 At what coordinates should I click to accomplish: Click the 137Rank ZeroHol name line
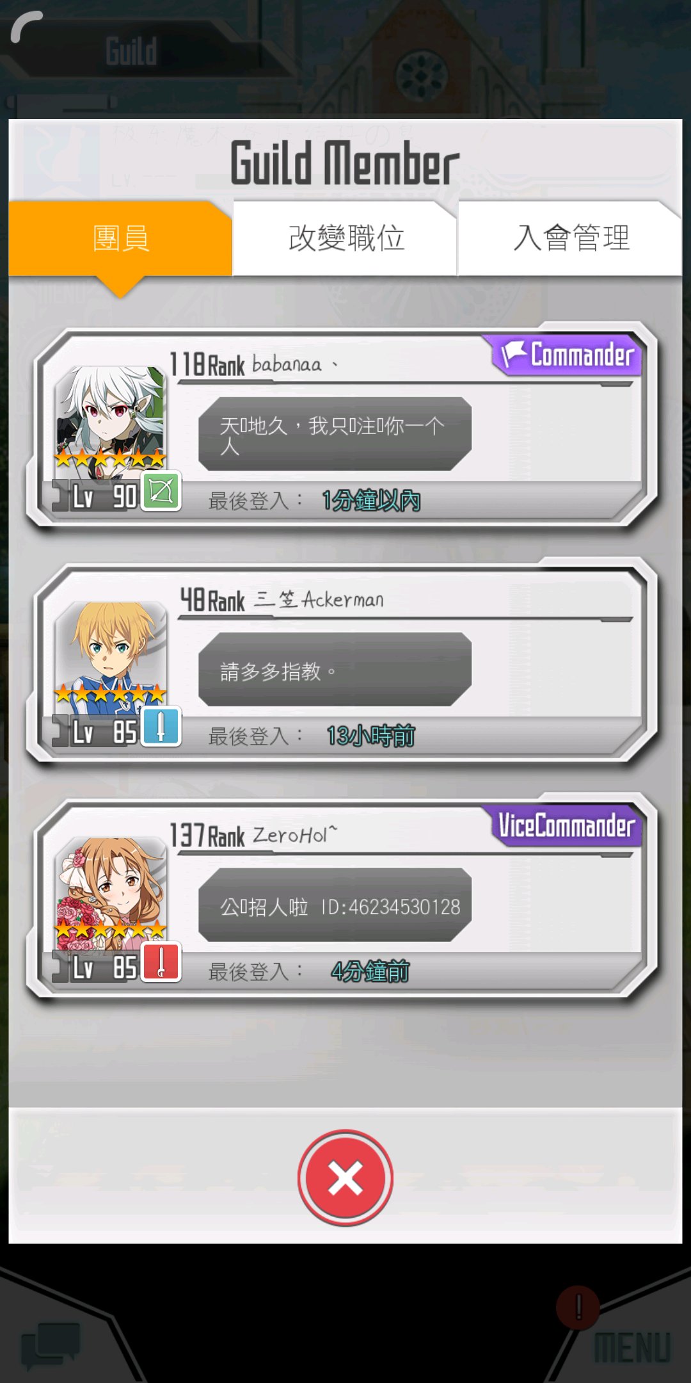[253, 835]
